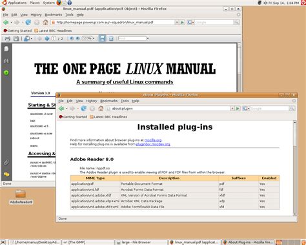Open the search engine dropdown in the linux_manual.pdf window
306x245 pixels.
point(193,23)
